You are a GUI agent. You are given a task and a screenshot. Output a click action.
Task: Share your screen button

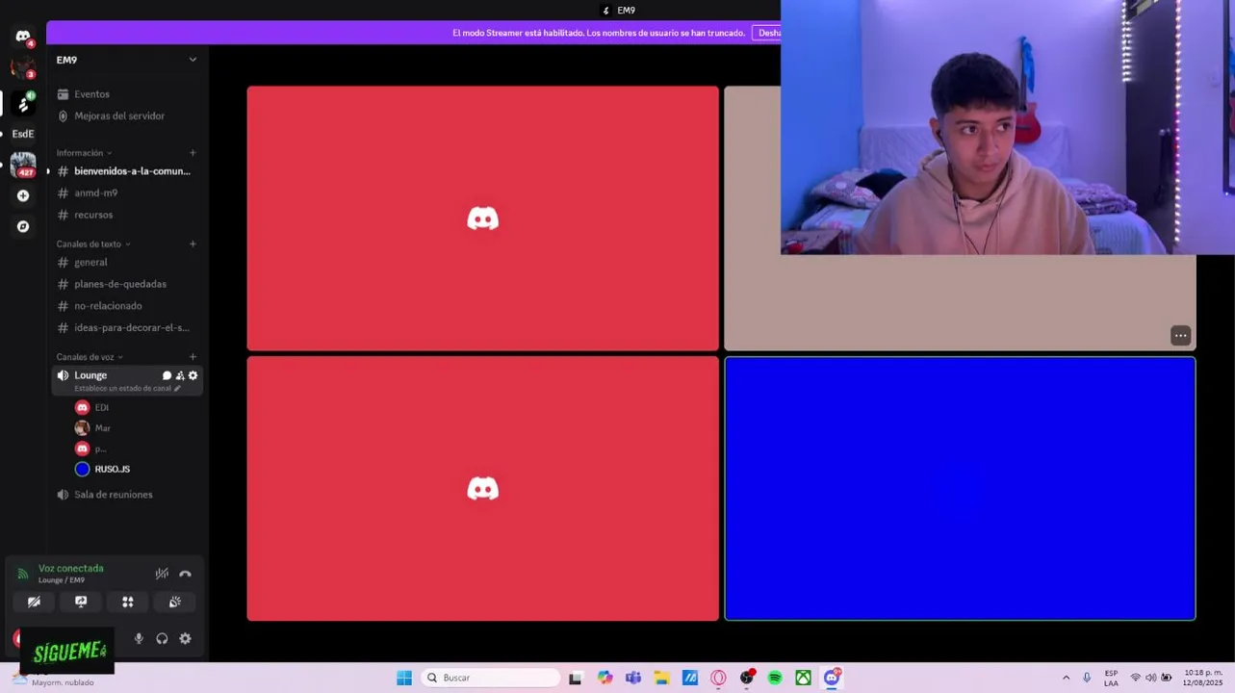(81, 602)
